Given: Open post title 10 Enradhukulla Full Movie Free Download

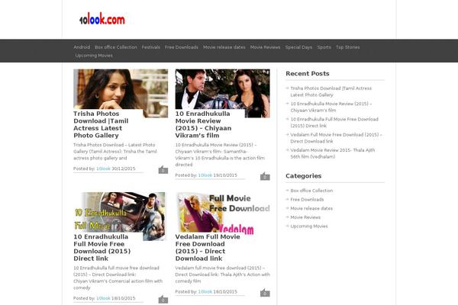Looking at the screenshot, I should click(x=102, y=248).
